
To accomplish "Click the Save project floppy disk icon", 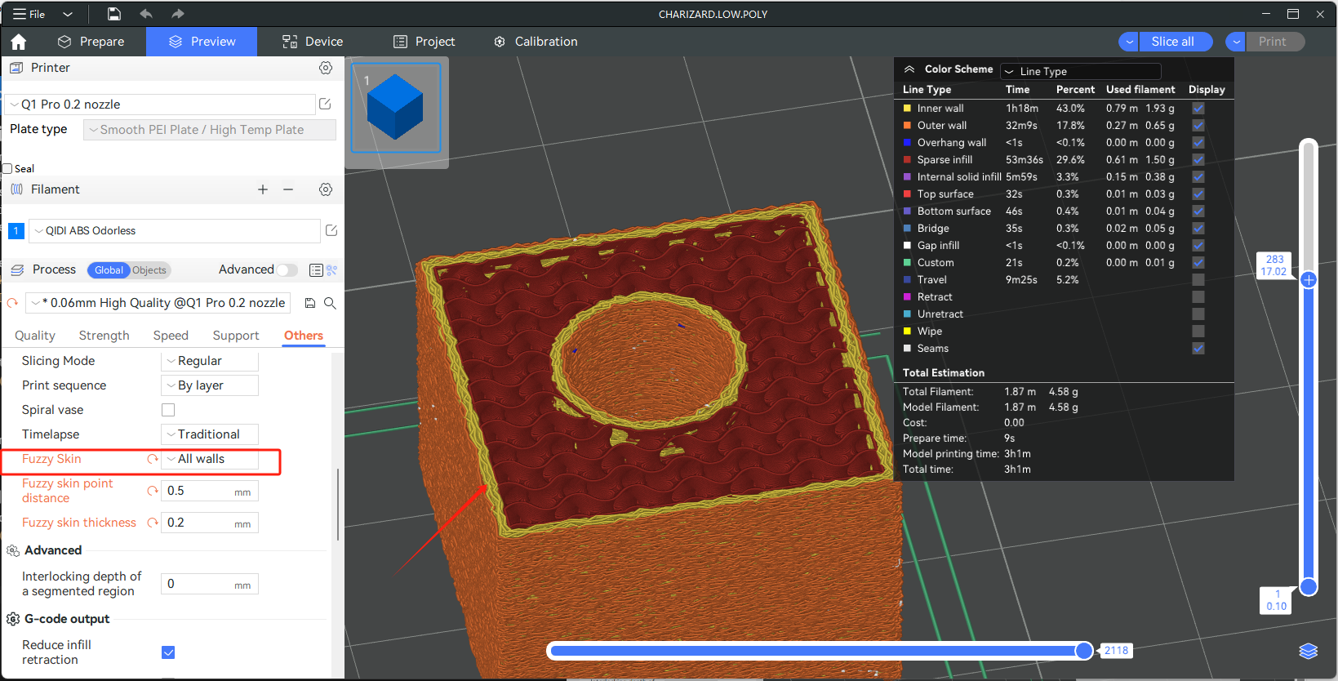I will pyautogui.click(x=114, y=14).
